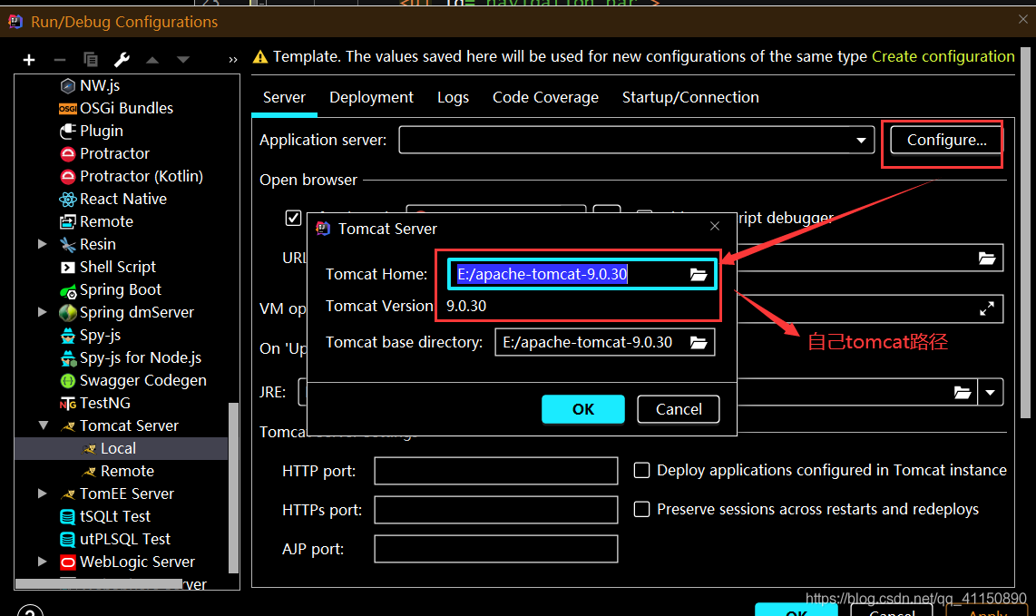Open the JRE dropdown arrow
Viewport: 1036px width, 616px height.
click(990, 393)
